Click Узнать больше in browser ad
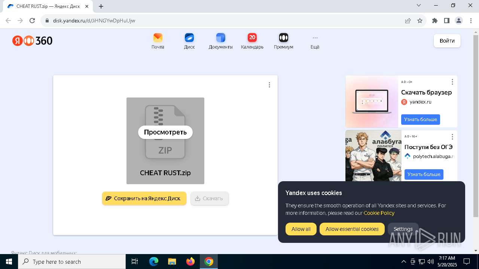 [x=421, y=120]
